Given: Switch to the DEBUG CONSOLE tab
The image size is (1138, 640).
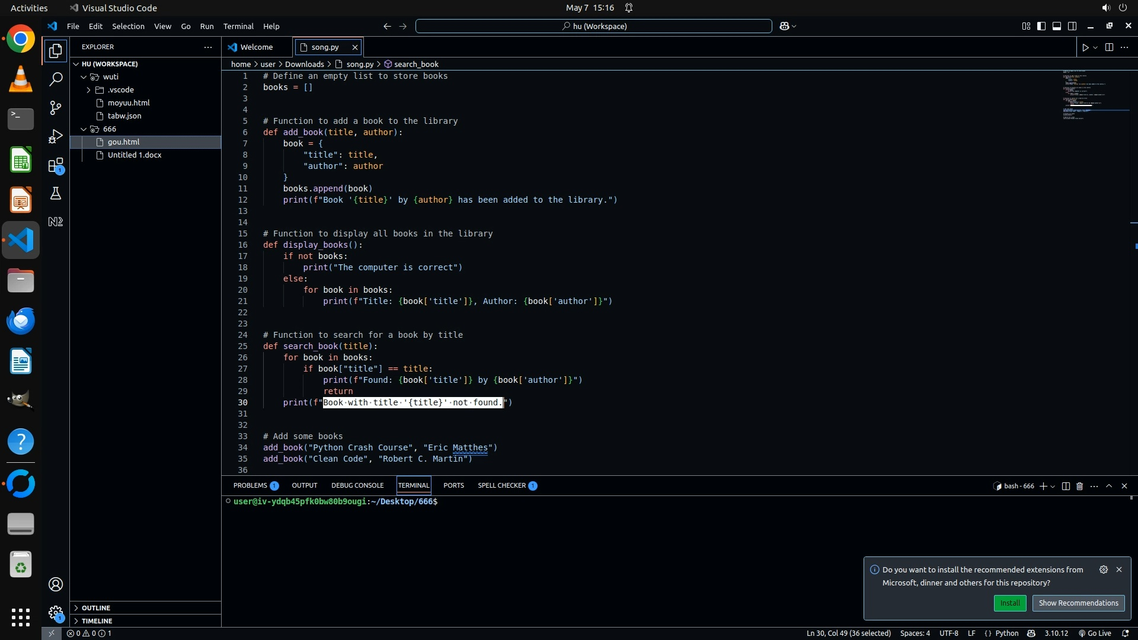Looking at the screenshot, I should tap(357, 485).
